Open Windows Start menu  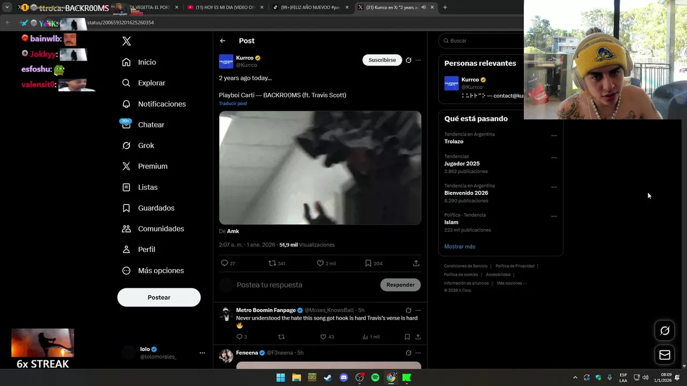[x=281, y=377]
